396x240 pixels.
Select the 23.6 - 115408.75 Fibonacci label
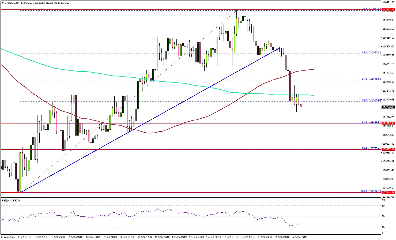coord(371,52)
